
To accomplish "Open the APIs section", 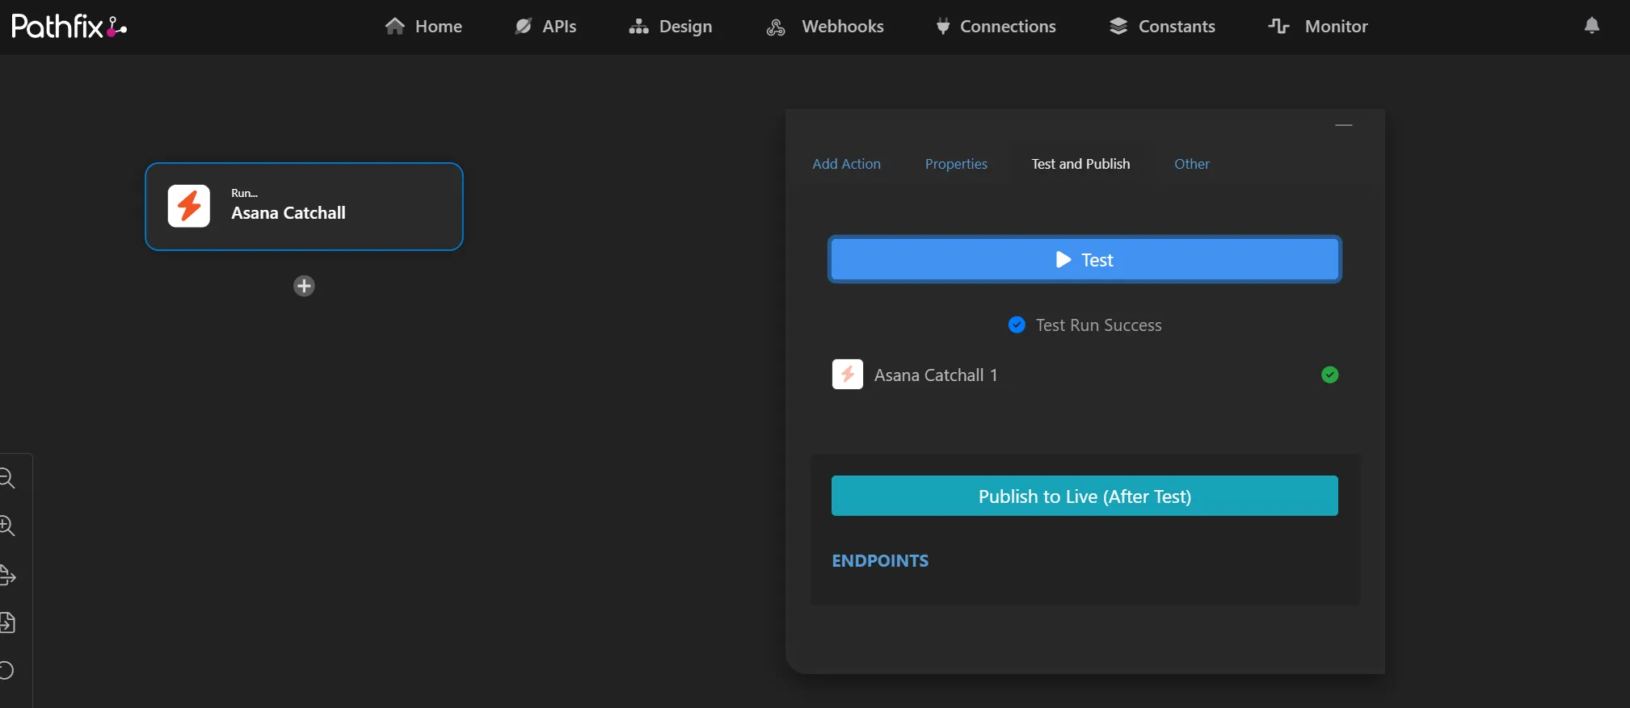I will click(x=545, y=27).
